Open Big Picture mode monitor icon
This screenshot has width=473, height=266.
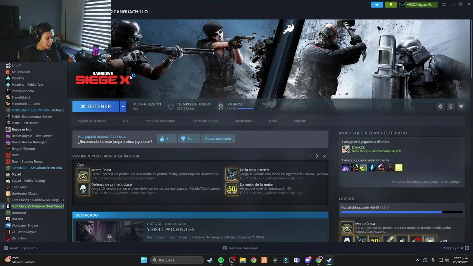pyautogui.click(x=444, y=4)
